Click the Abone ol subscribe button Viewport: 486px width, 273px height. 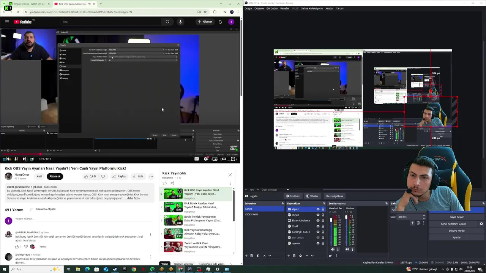(x=55, y=176)
